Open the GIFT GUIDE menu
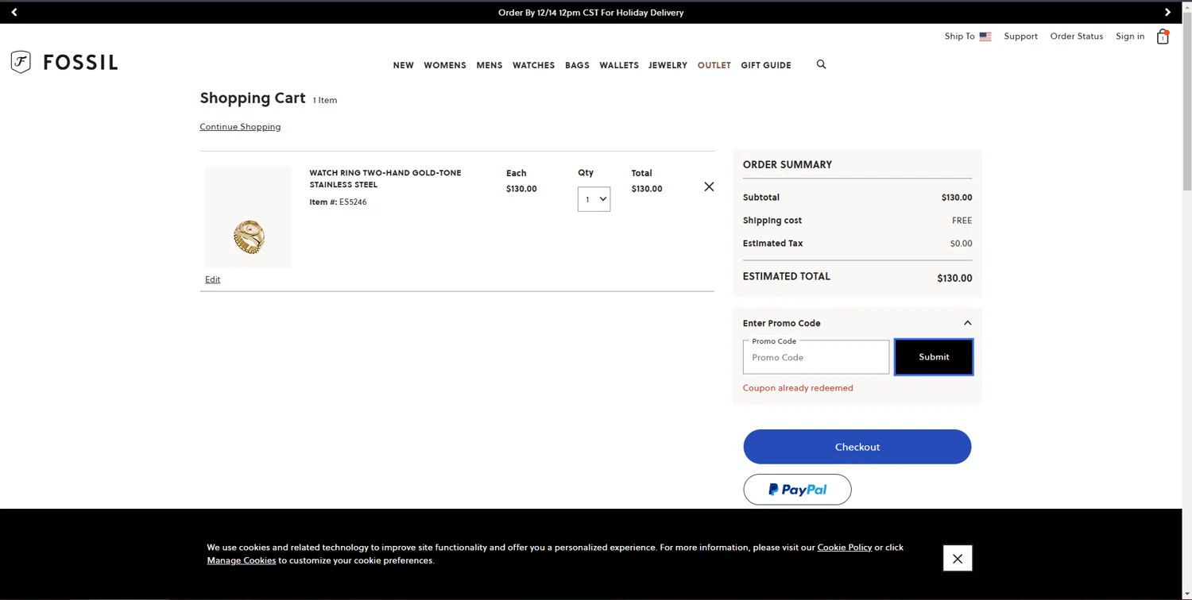Screen dimensions: 1192x600 point(766,65)
